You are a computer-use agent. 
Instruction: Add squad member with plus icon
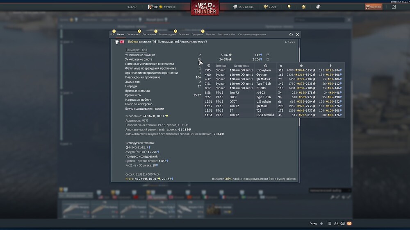point(321,223)
